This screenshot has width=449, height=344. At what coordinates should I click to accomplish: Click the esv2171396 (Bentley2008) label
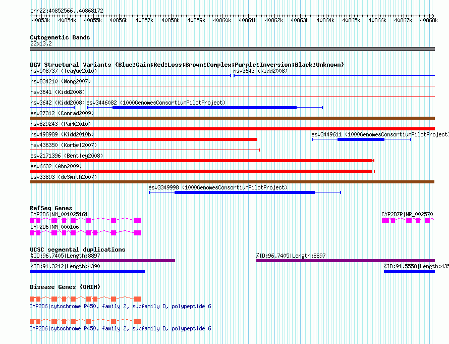67,156
